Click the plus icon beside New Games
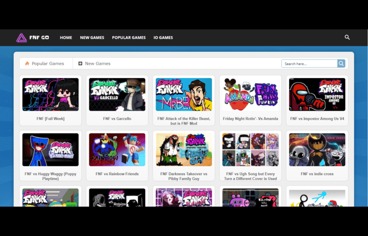368x236 pixels. click(80, 63)
